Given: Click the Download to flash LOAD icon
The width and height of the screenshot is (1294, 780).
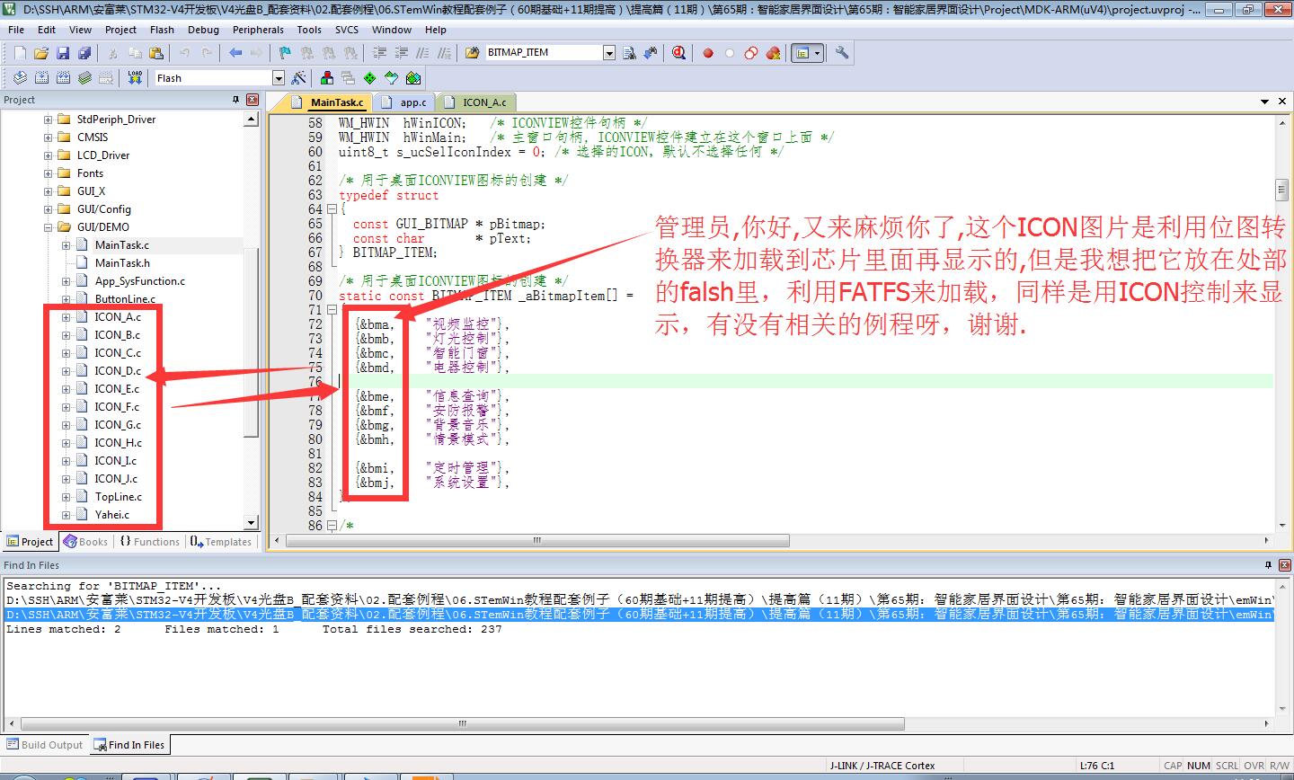Looking at the screenshot, I should tap(135, 78).
